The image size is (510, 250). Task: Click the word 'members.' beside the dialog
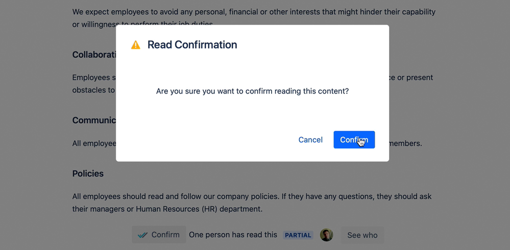tap(405, 143)
